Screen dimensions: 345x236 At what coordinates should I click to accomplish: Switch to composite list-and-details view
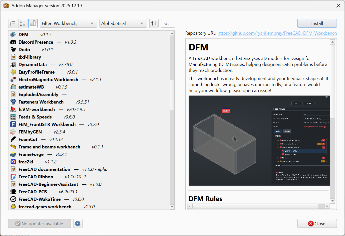tap(33, 23)
